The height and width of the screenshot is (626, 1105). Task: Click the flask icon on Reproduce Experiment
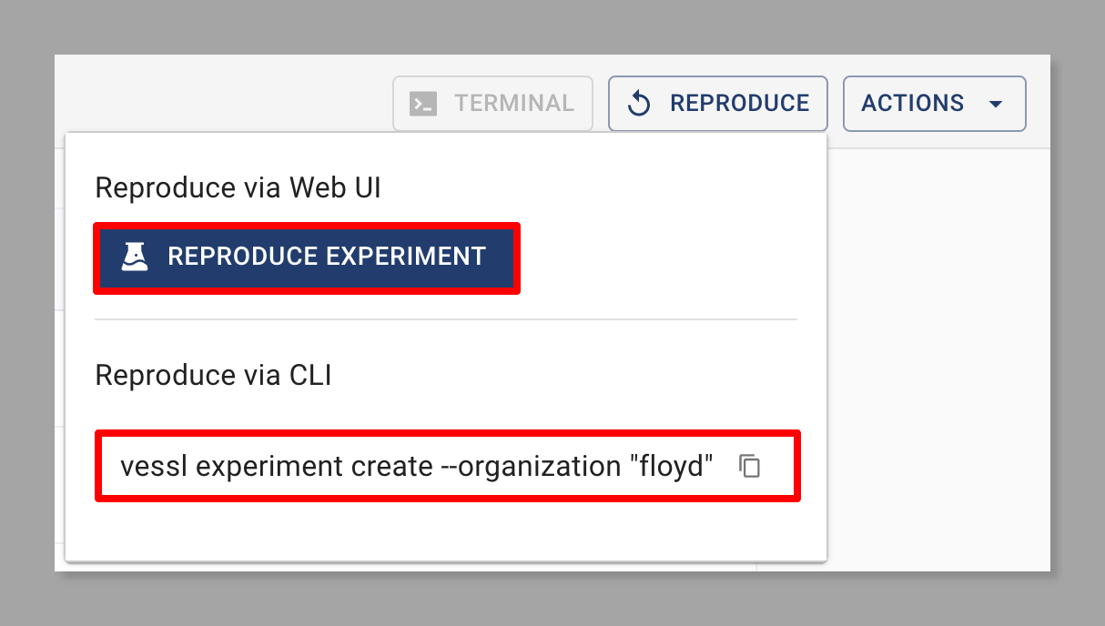[x=135, y=257]
